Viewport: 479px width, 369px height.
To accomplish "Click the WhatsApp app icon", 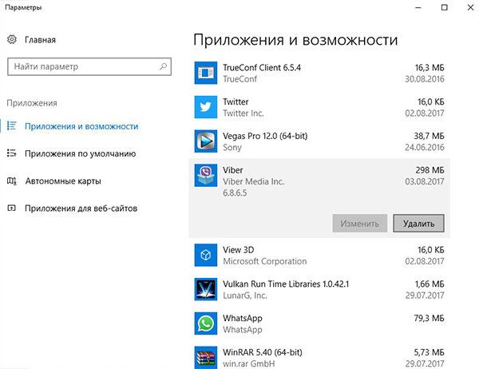I will 206,323.
